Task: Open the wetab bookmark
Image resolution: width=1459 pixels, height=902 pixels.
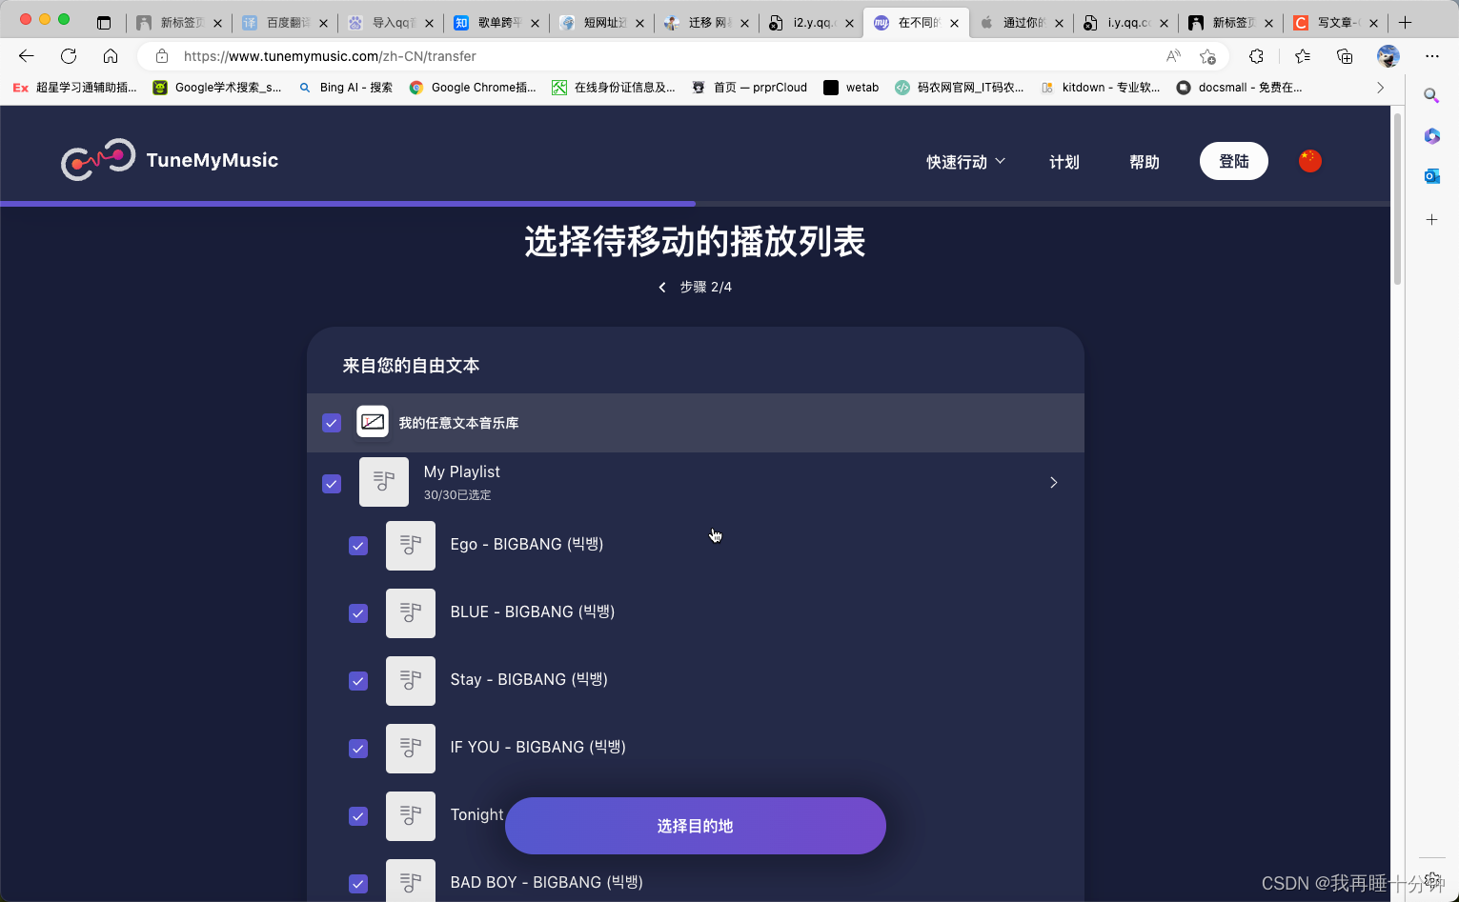Action: pyautogui.click(x=851, y=88)
